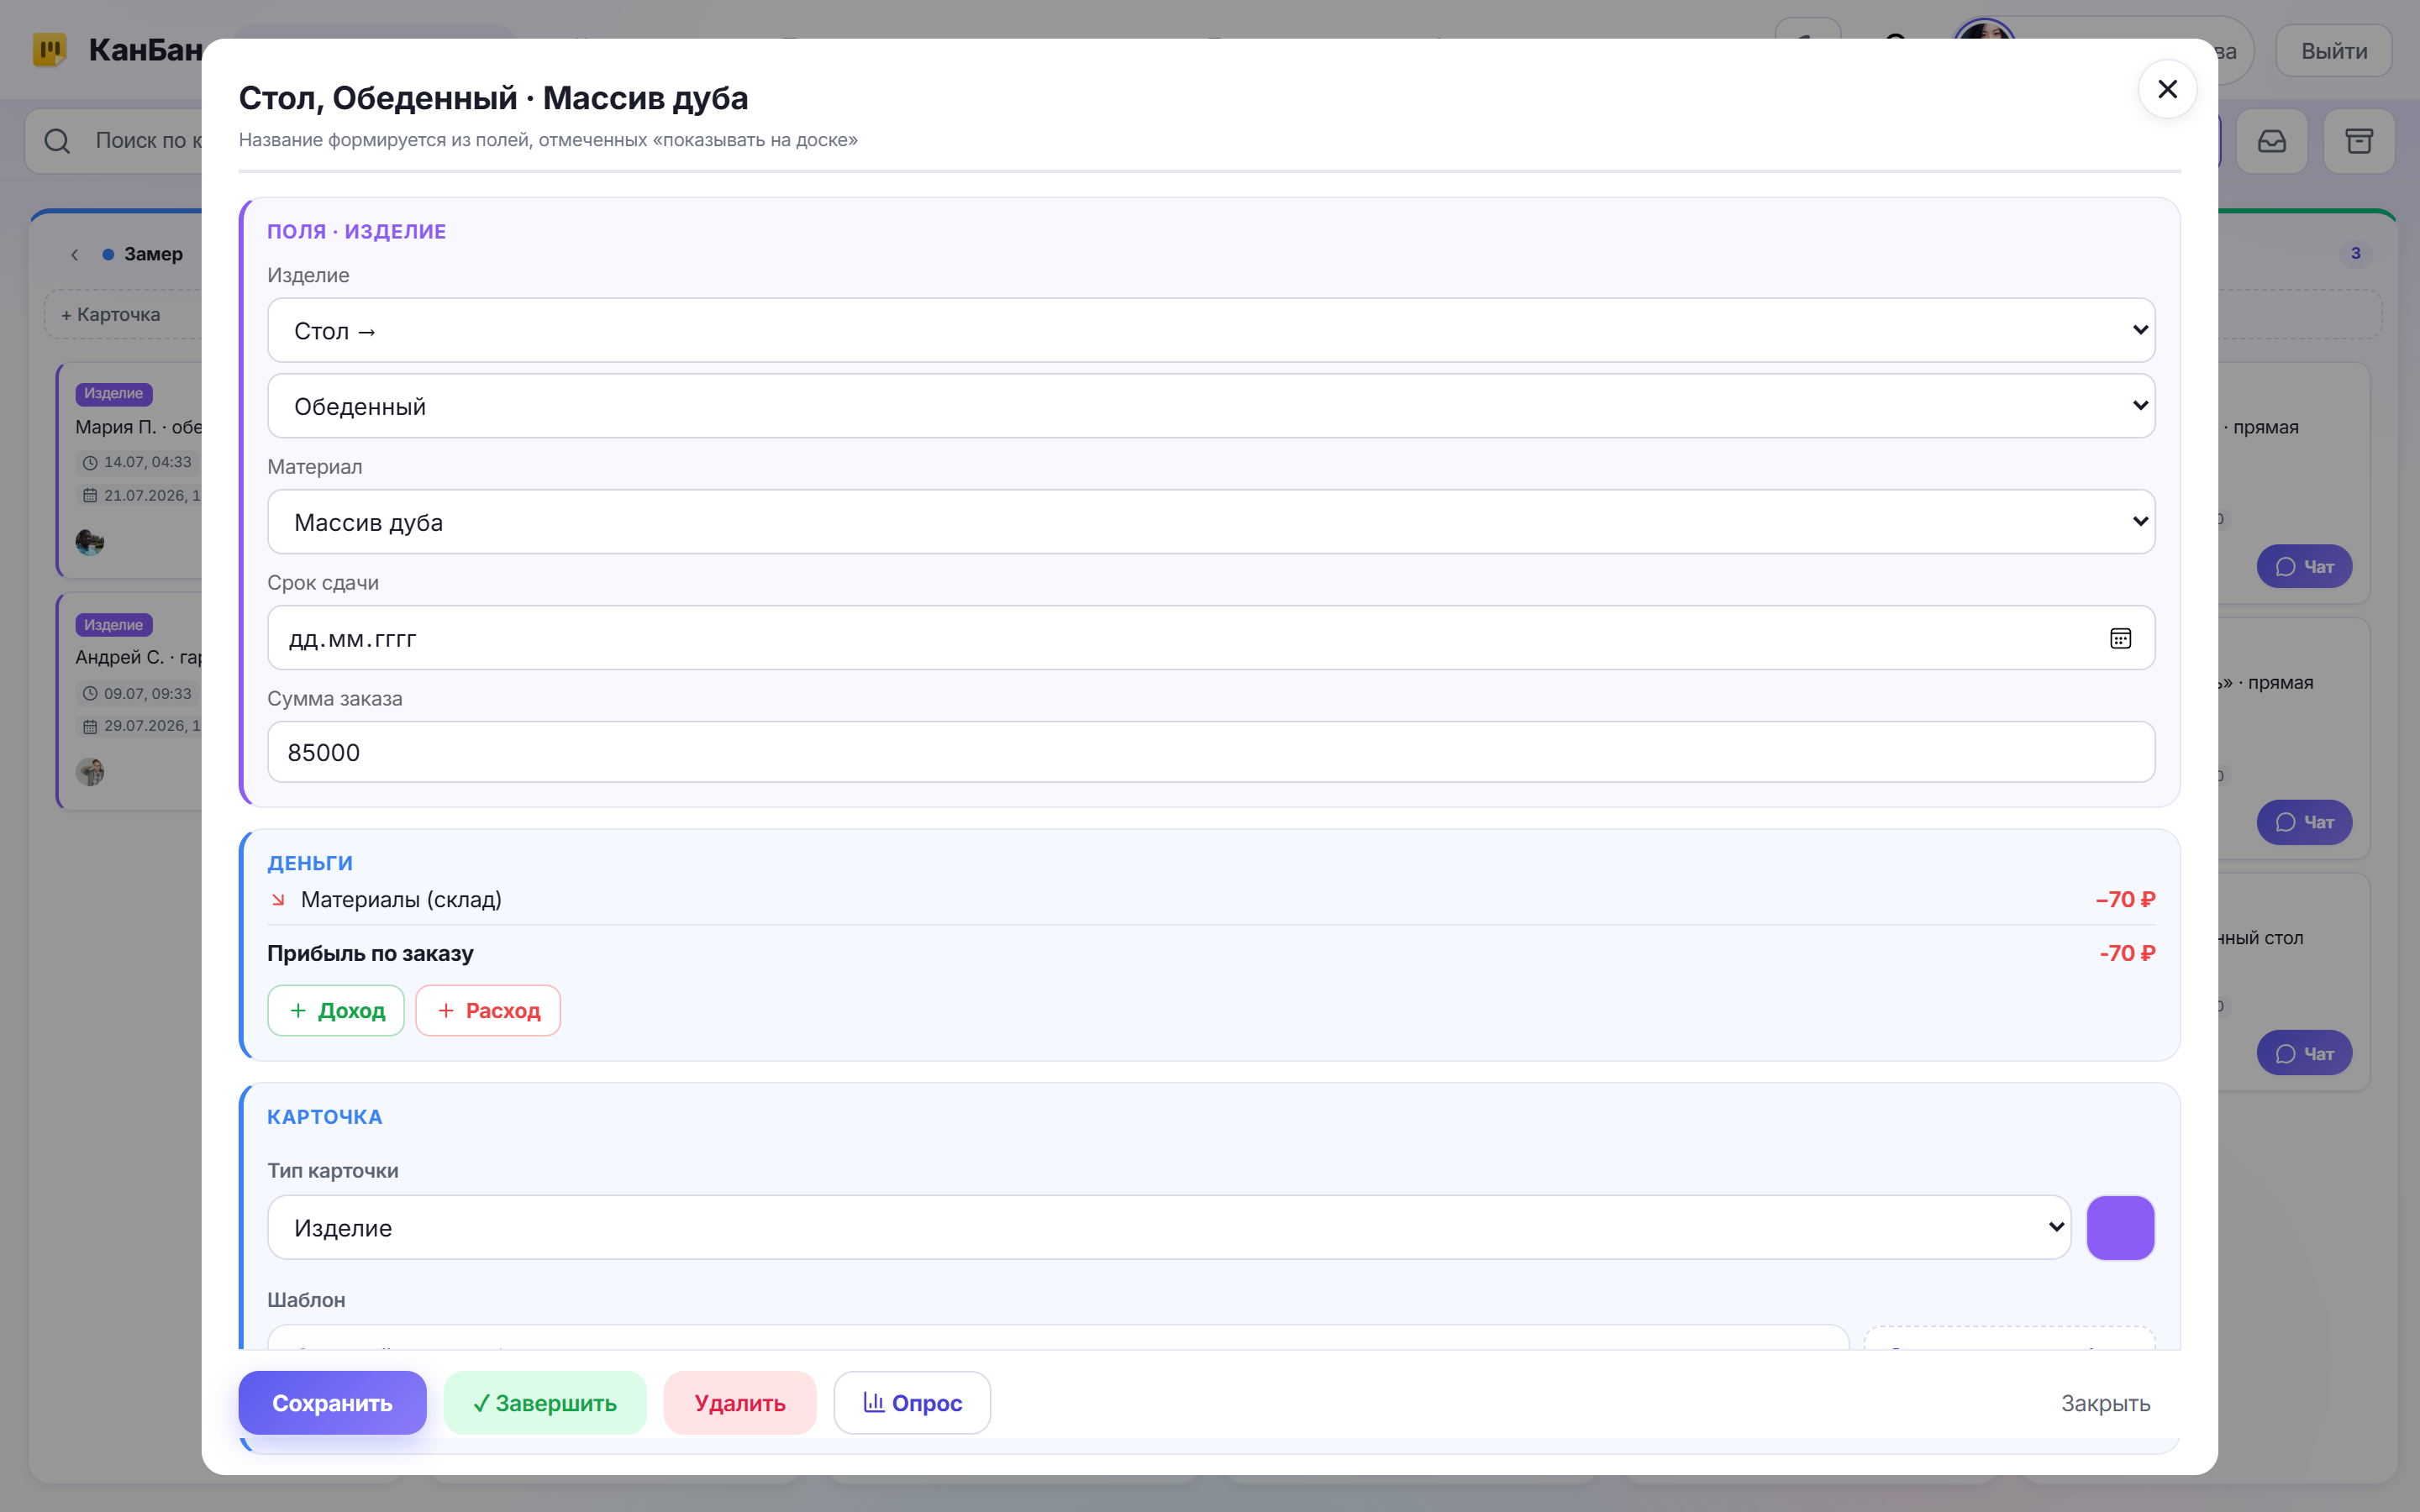Click the Закрыть link
Screen dimensions: 2420x1512
click(x=2105, y=1403)
